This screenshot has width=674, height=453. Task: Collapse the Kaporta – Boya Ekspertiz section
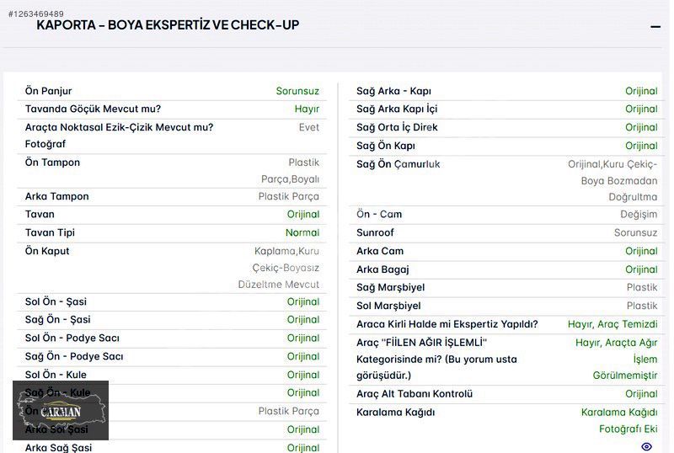point(655,27)
